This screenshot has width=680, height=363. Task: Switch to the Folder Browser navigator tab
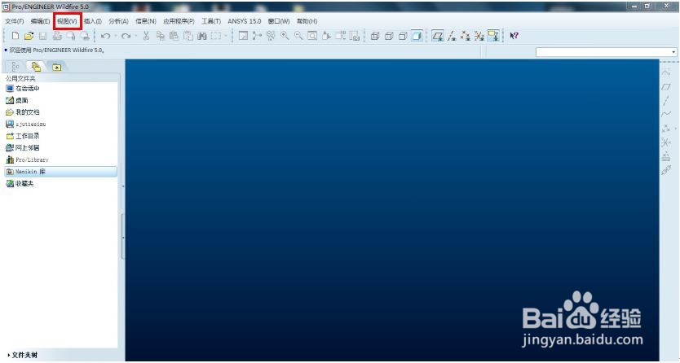36,67
